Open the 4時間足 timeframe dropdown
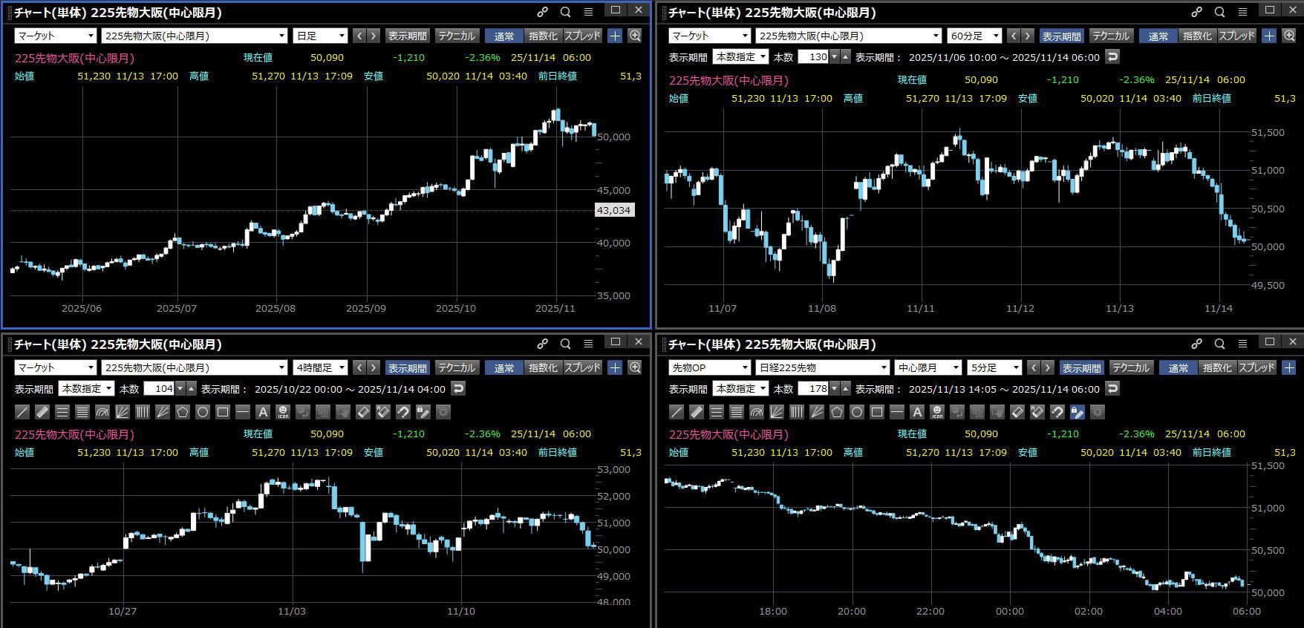1304x628 pixels. (x=320, y=367)
